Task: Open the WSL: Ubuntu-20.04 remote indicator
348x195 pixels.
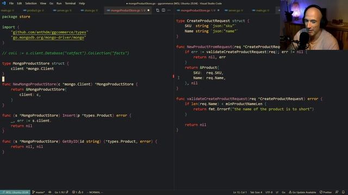Action: [15, 192]
